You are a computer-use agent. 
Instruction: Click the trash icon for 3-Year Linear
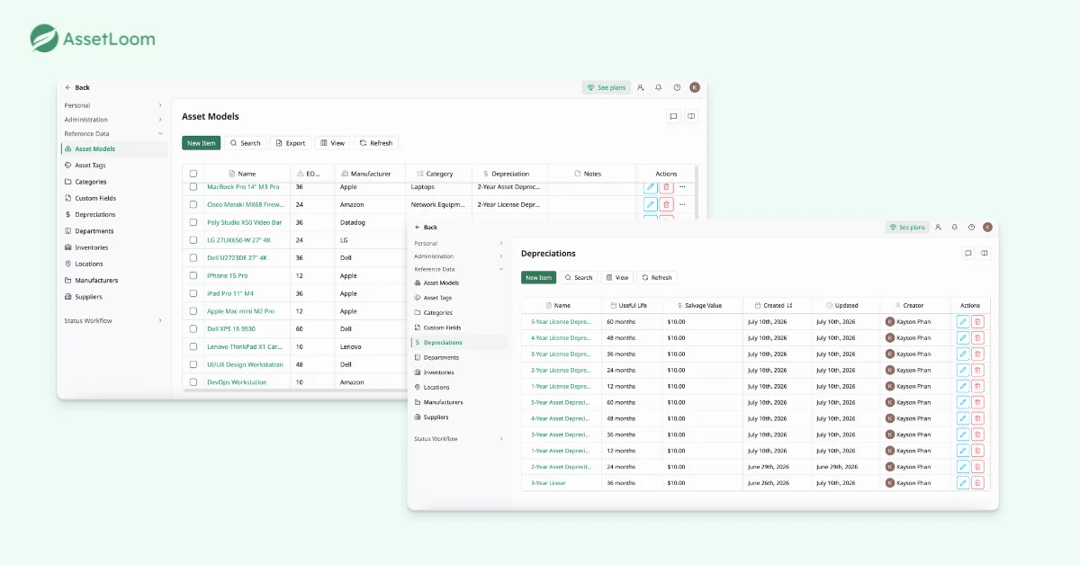(977, 483)
